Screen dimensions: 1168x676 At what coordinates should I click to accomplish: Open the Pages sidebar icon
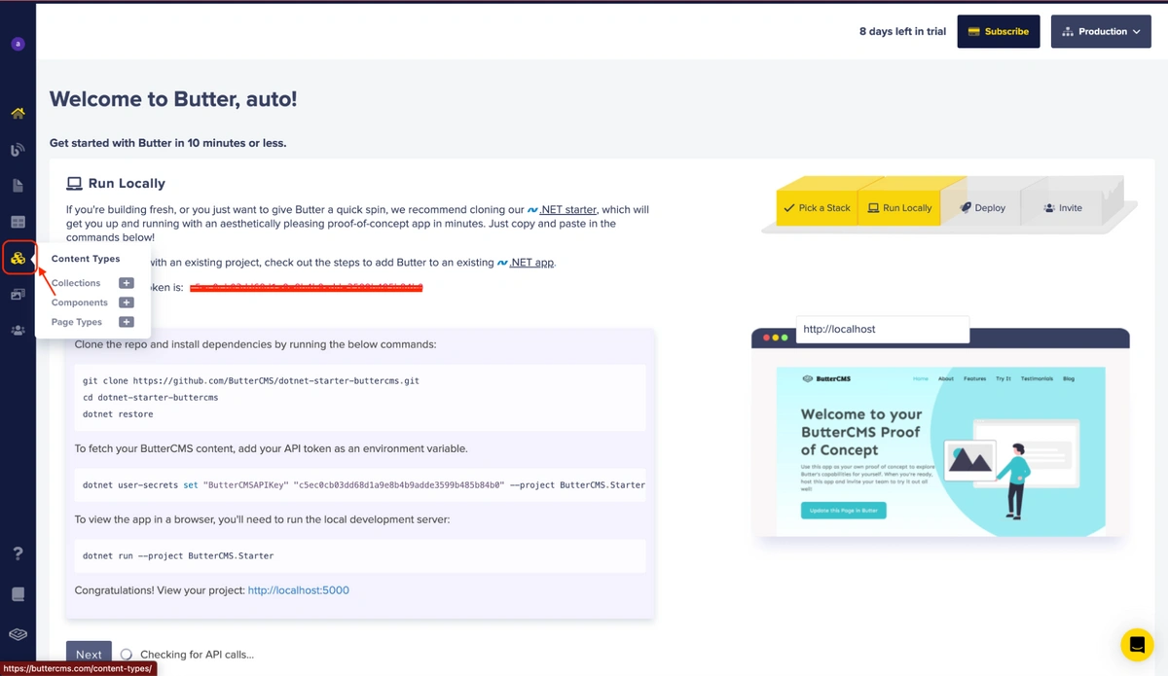[x=18, y=186]
